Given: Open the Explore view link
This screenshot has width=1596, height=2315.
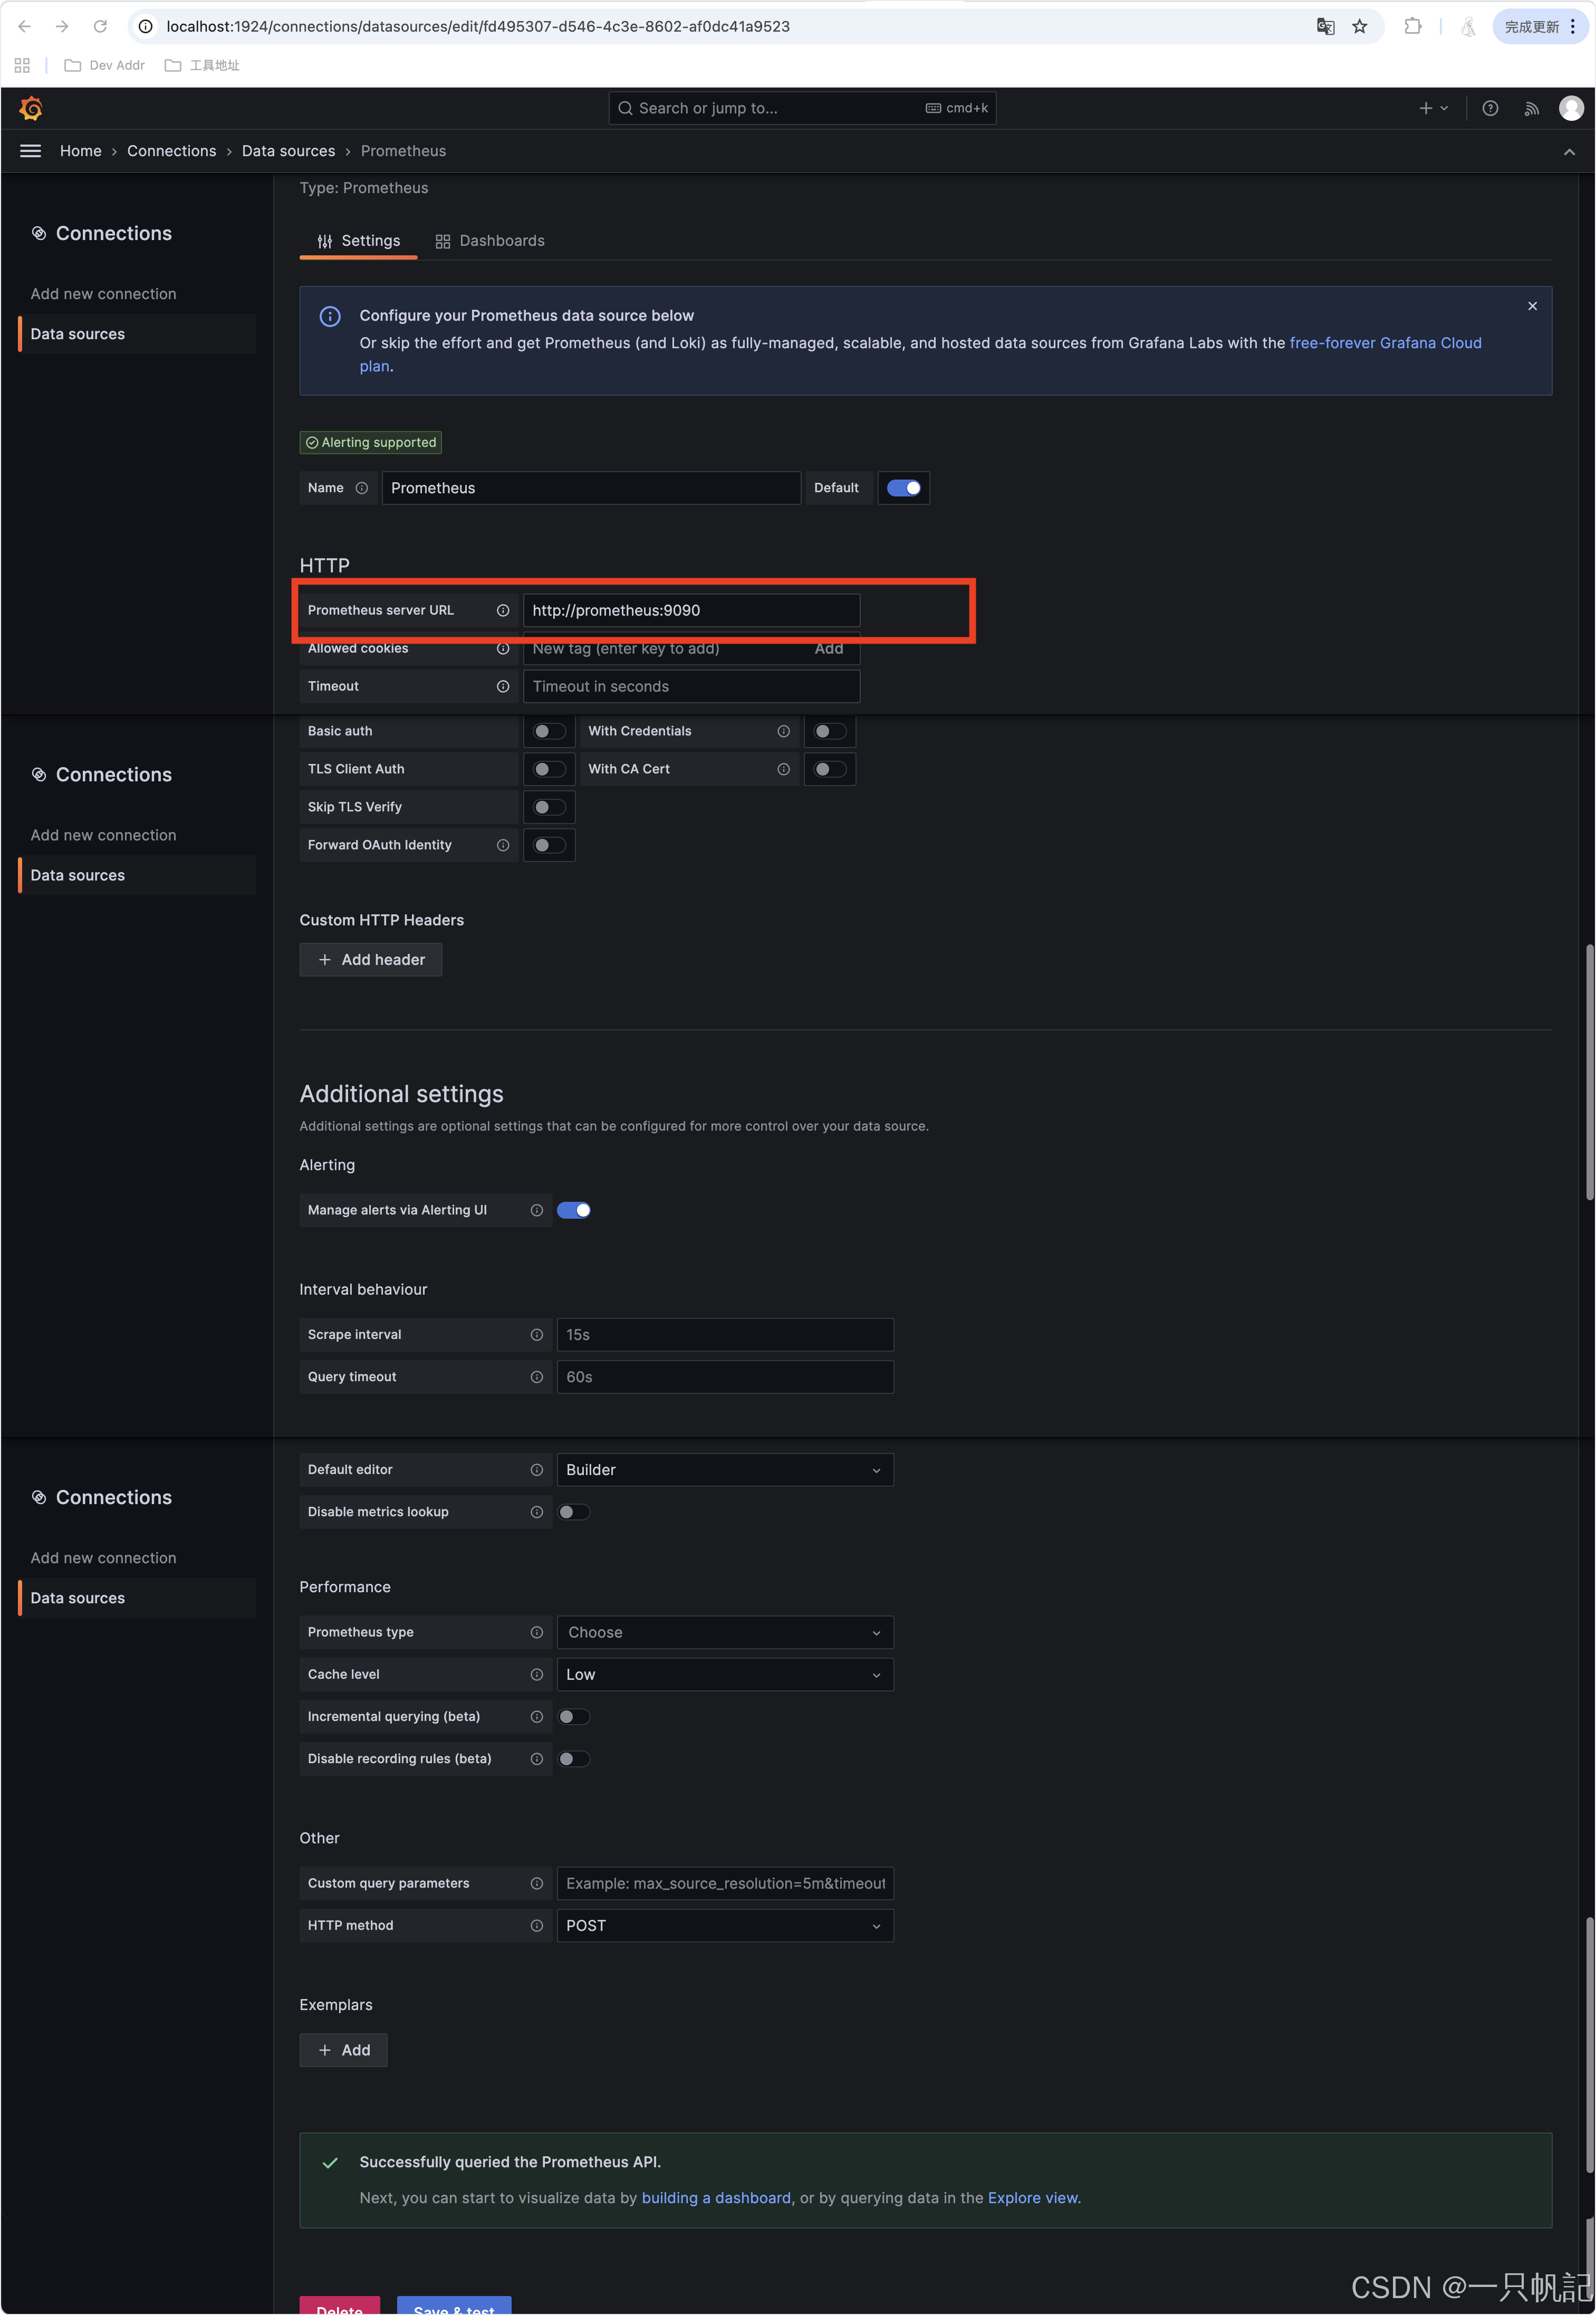Looking at the screenshot, I should tap(1032, 2197).
